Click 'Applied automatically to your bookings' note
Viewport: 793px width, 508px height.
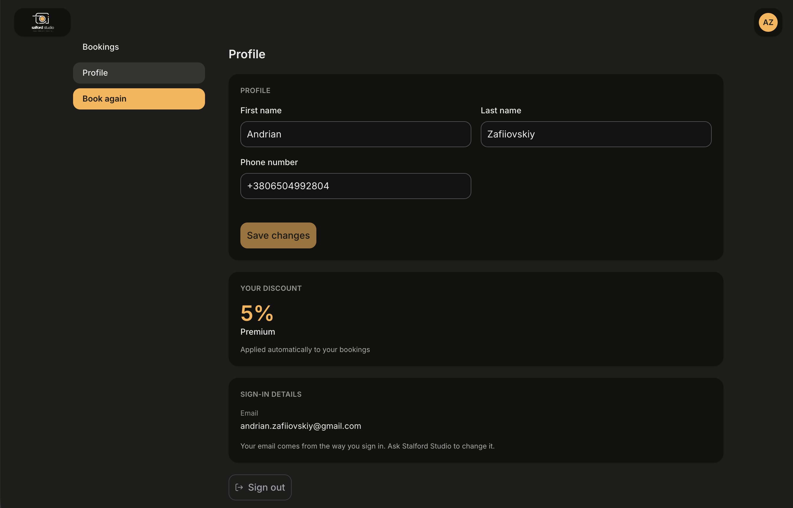coord(305,350)
